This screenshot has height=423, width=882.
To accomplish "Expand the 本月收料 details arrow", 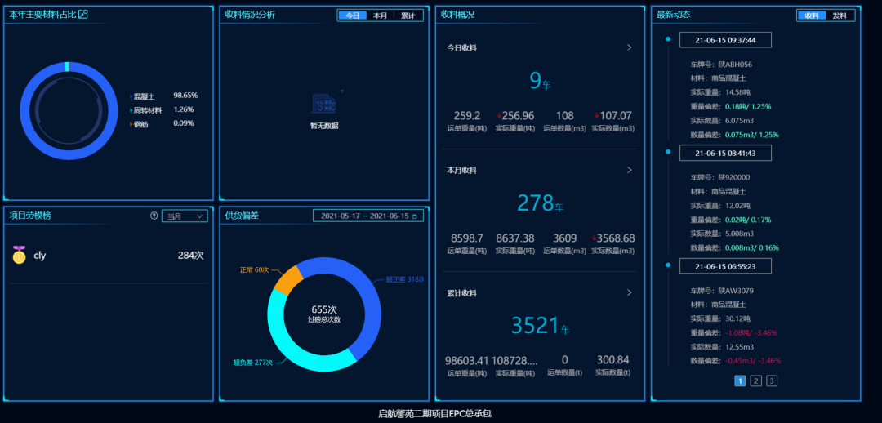I will (x=629, y=170).
